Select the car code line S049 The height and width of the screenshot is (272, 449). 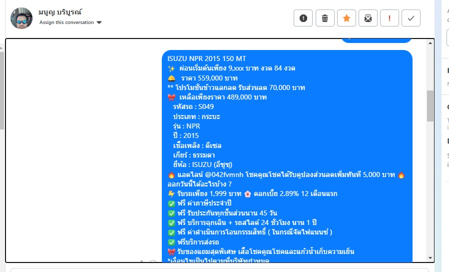point(193,106)
